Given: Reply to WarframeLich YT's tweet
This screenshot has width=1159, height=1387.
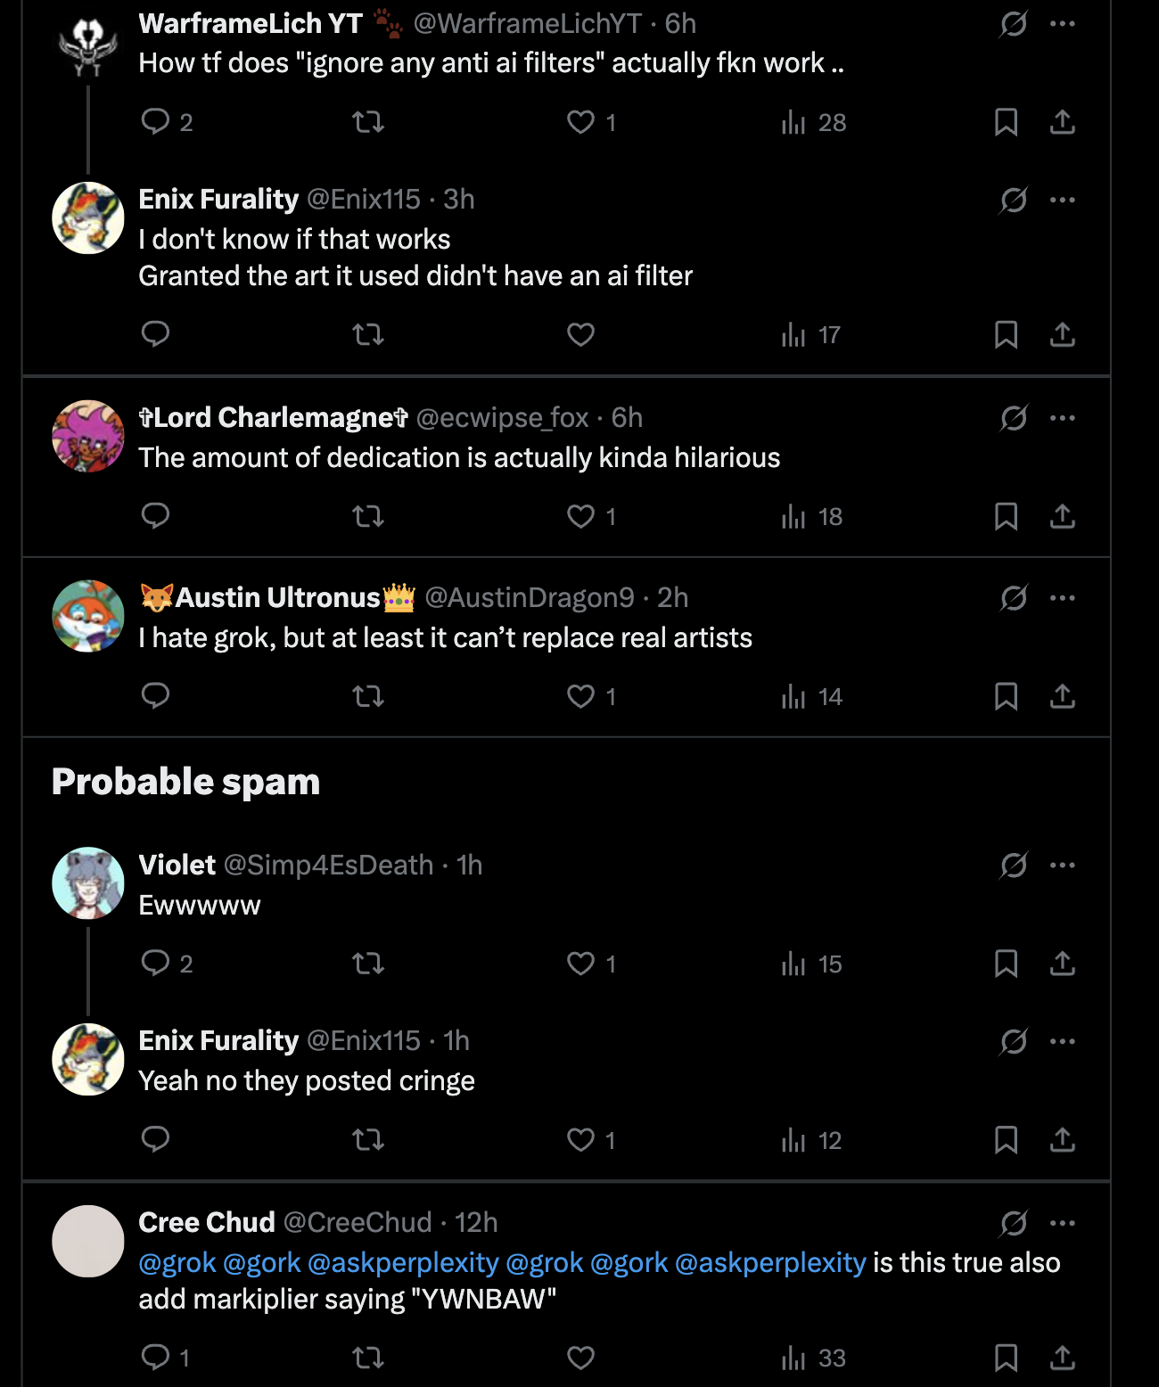Looking at the screenshot, I should tap(156, 121).
